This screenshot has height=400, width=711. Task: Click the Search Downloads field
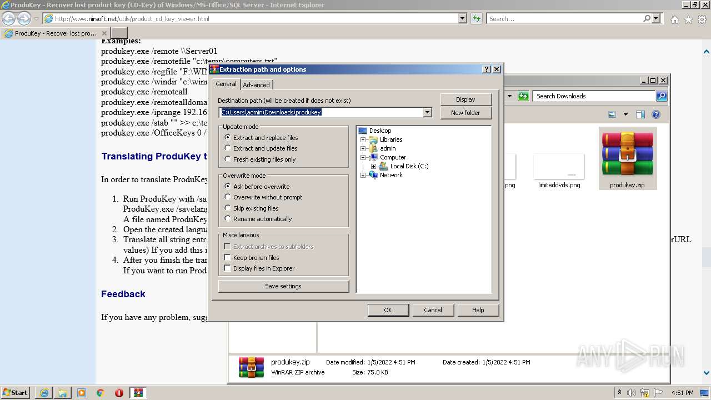coord(594,96)
